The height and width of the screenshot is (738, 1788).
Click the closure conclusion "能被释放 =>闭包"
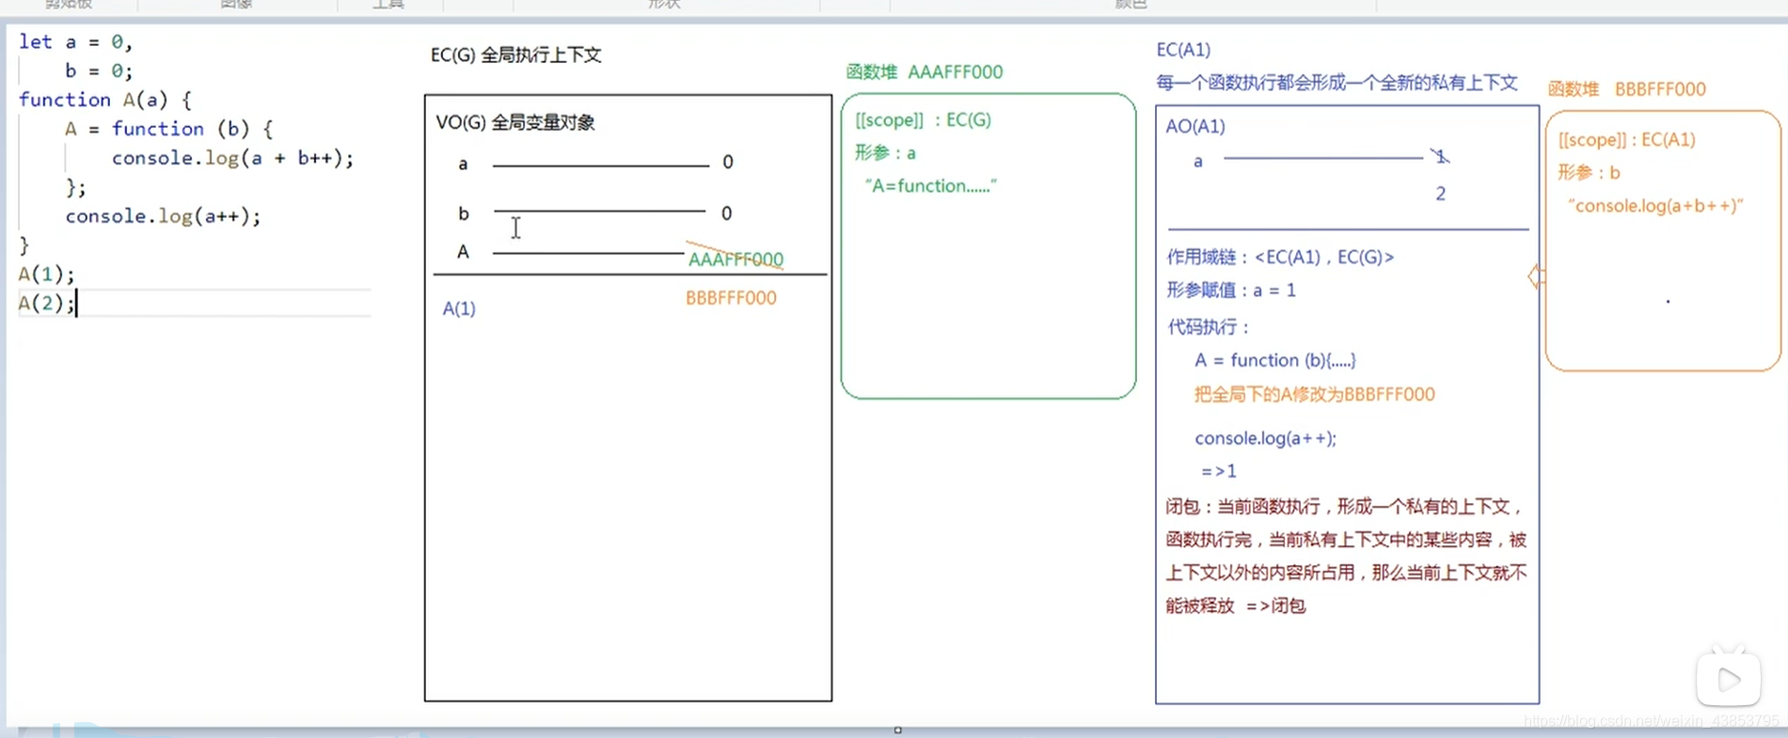tap(1236, 606)
